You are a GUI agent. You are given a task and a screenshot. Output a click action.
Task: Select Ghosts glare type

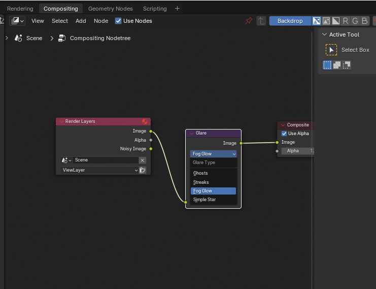pos(214,173)
